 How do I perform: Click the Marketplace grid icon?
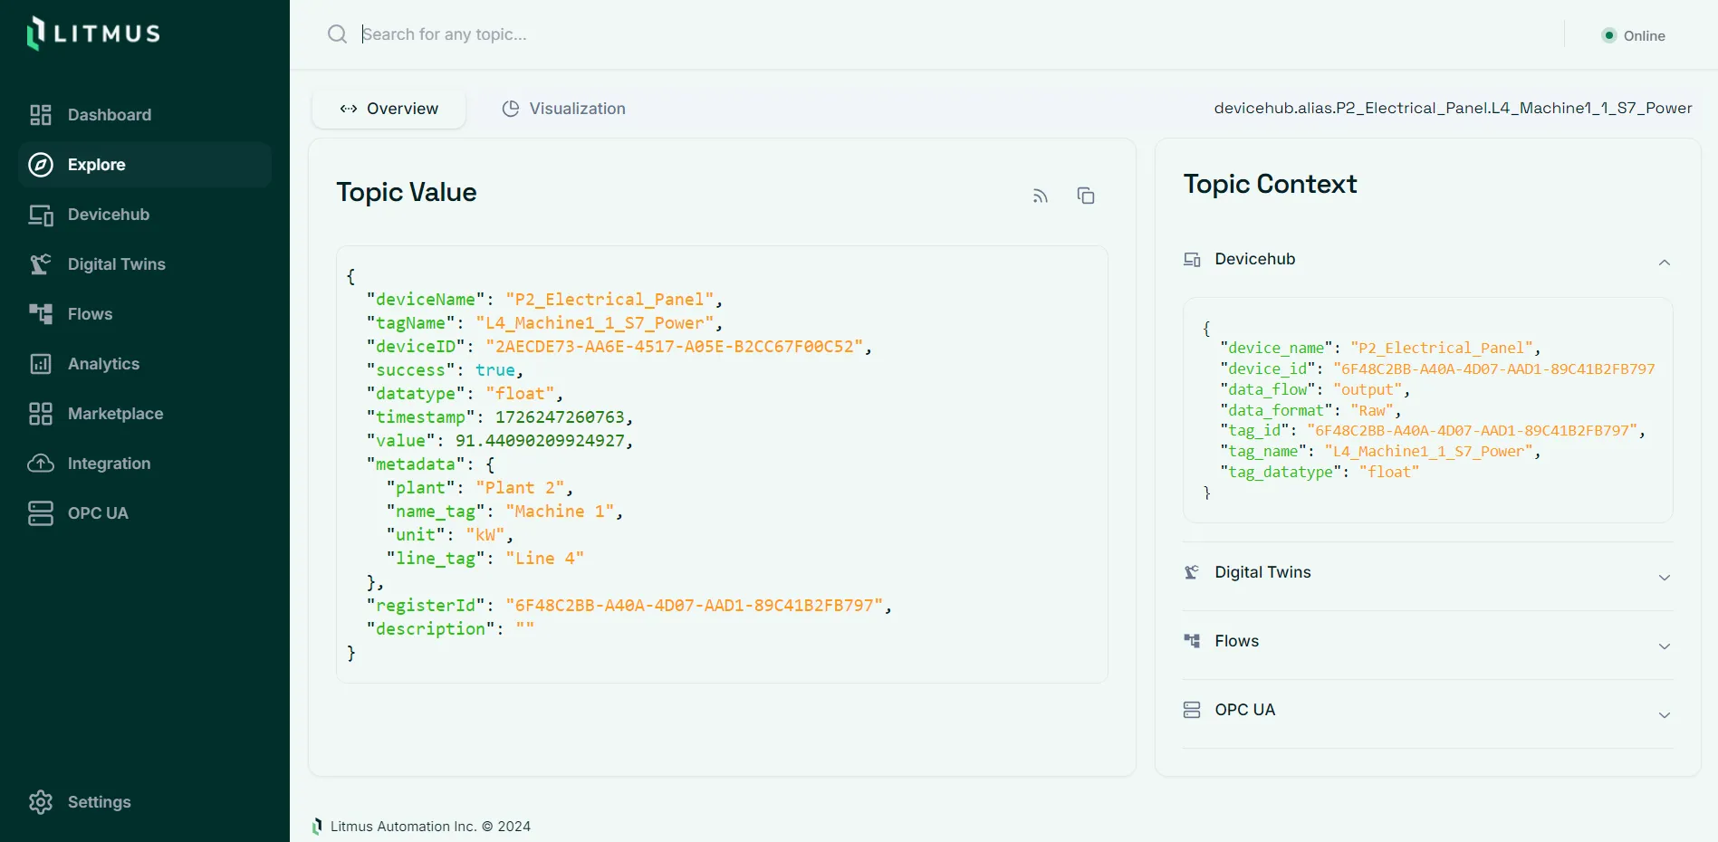pyautogui.click(x=41, y=414)
